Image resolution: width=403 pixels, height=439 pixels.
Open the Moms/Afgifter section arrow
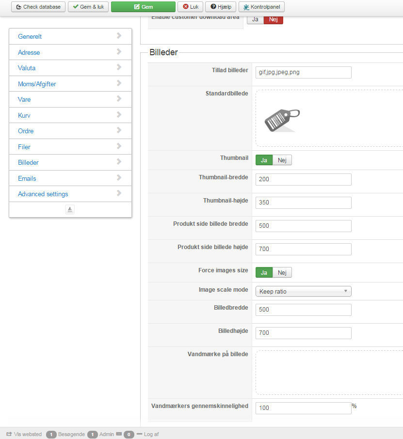click(119, 83)
